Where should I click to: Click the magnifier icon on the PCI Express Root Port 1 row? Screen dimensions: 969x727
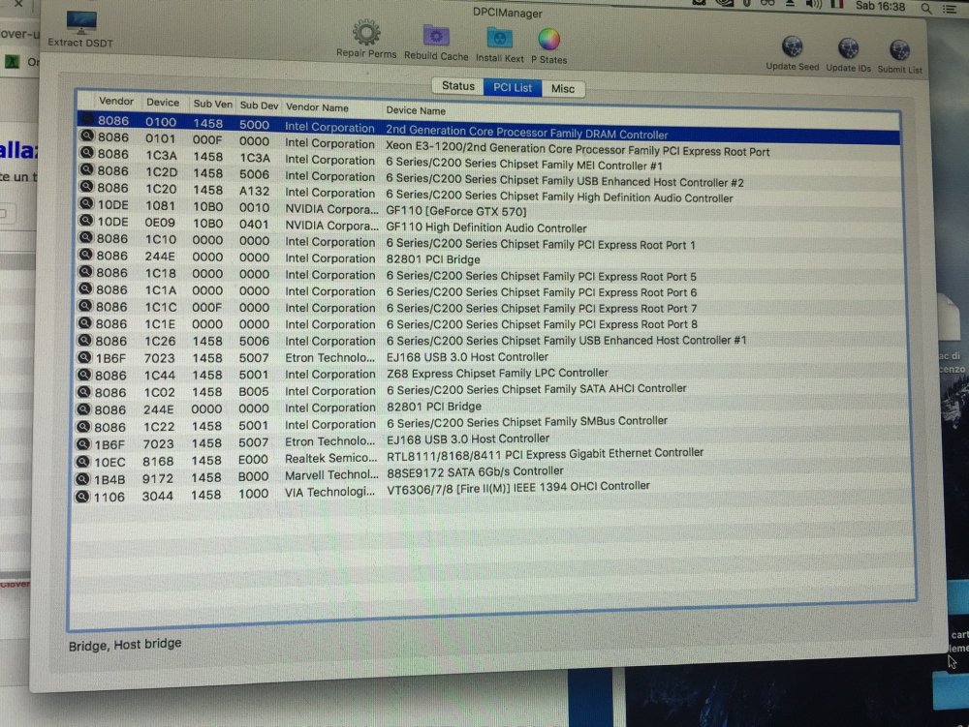[86, 237]
